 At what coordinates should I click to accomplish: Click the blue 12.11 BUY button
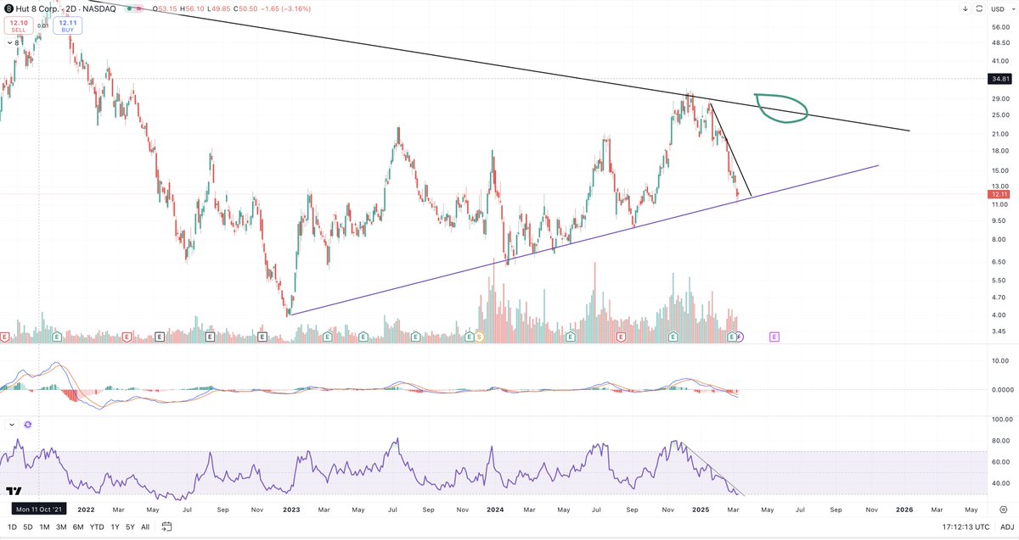pyautogui.click(x=68, y=25)
